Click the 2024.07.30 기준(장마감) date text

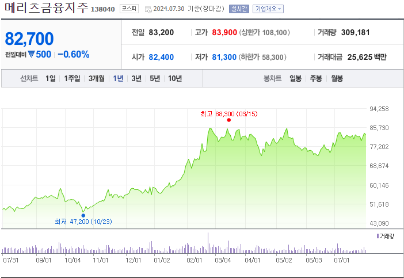[189, 9]
